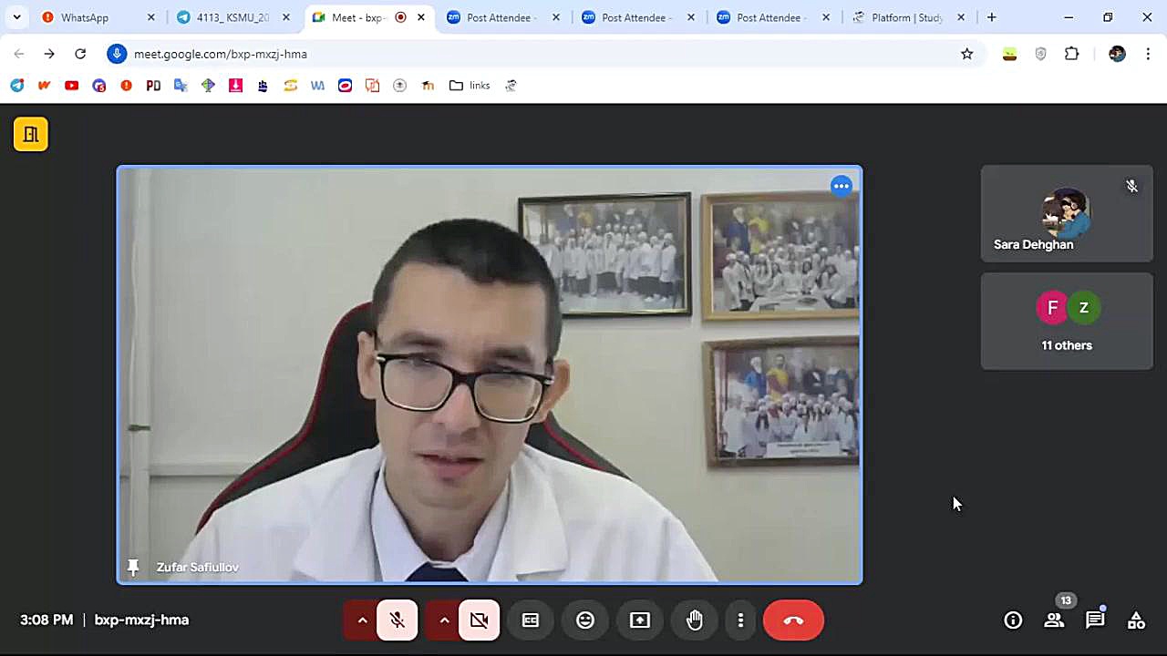Open the Platform | Study tab

click(x=906, y=17)
